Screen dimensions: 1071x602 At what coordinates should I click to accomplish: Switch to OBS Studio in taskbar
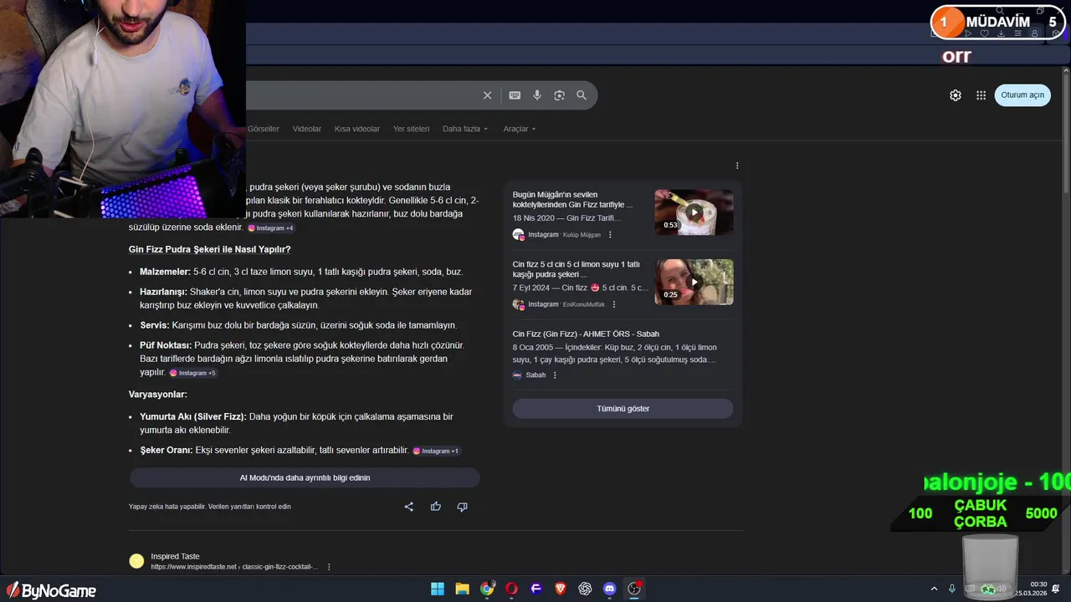tap(634, 589)
